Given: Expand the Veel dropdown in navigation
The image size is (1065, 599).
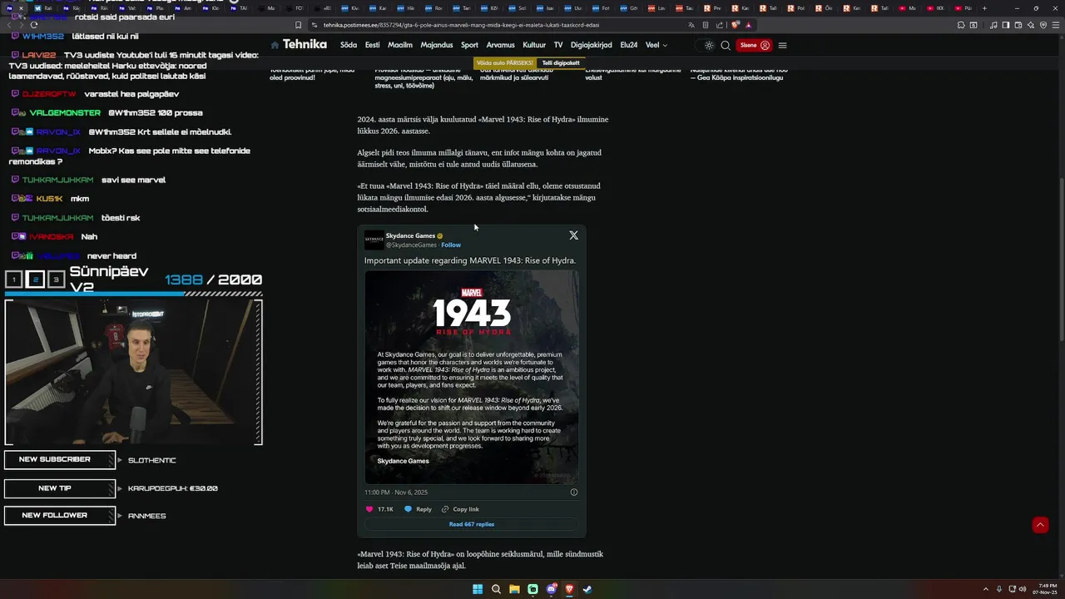Looking at the screenshot, I should (656, 45).
